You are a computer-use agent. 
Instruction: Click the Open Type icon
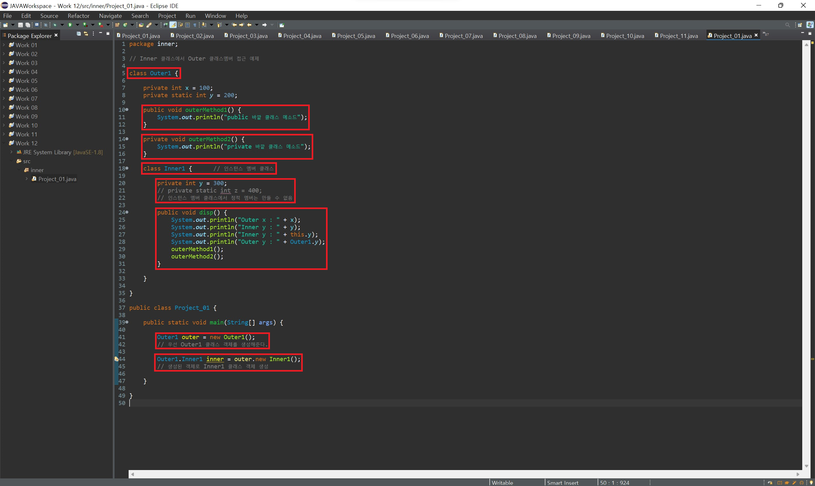click(x=141, y=25)
